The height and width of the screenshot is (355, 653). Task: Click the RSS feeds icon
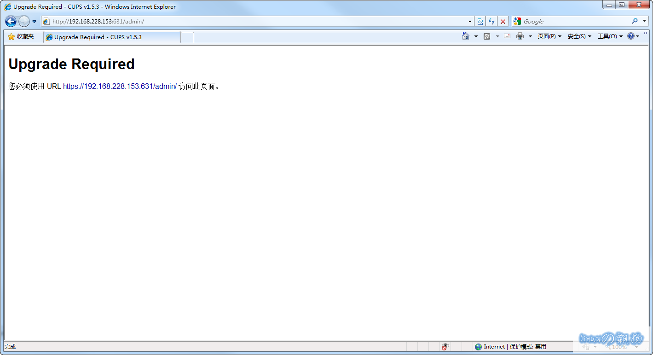[x=487, y=36]
